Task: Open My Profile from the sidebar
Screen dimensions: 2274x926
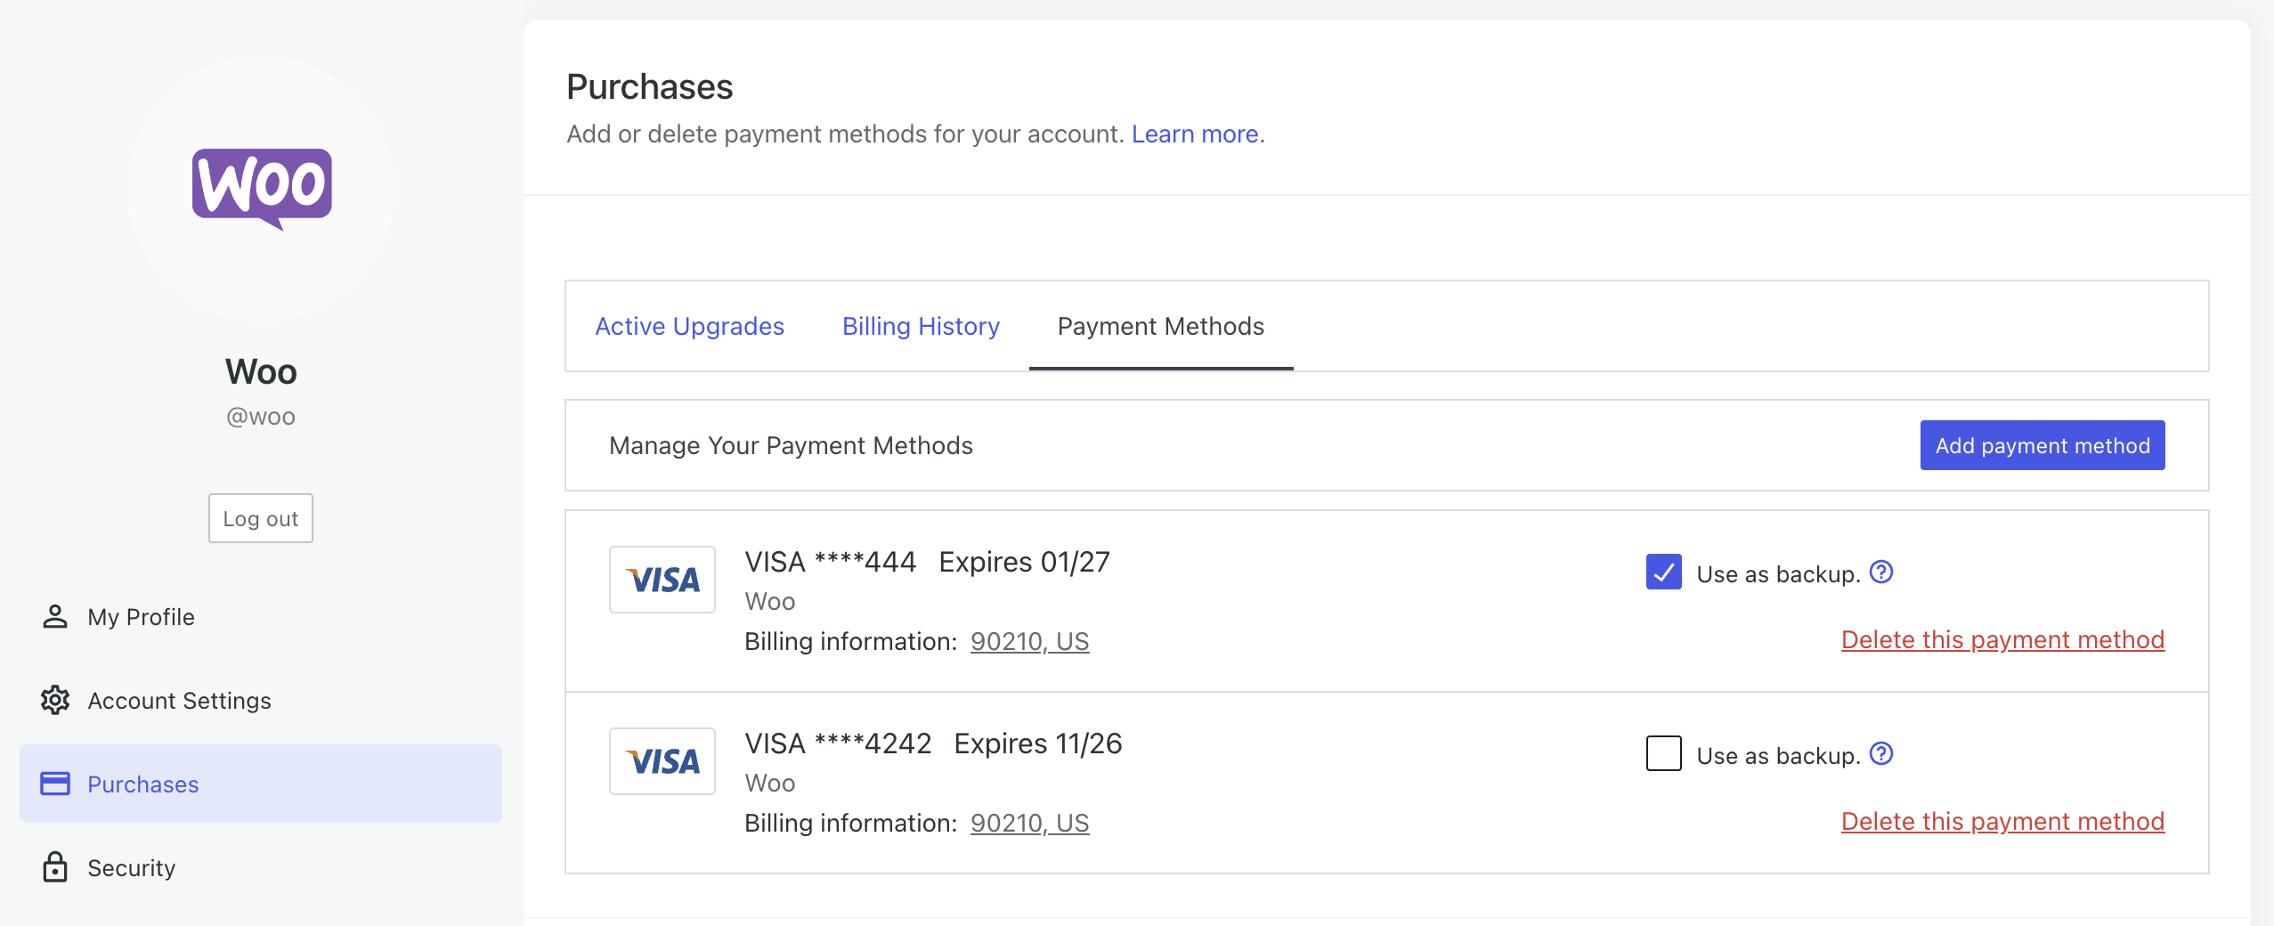Action: [141, 616]
